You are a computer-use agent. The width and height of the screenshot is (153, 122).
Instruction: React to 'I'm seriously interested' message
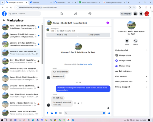[75, 103]
